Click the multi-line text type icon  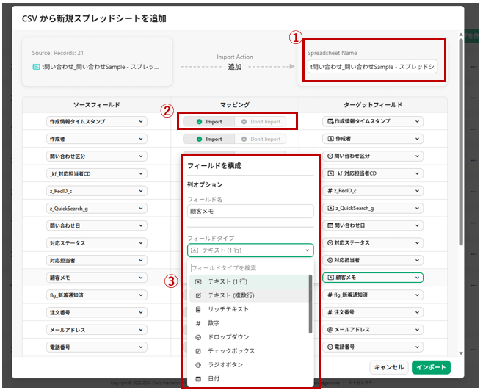point(199,295)
